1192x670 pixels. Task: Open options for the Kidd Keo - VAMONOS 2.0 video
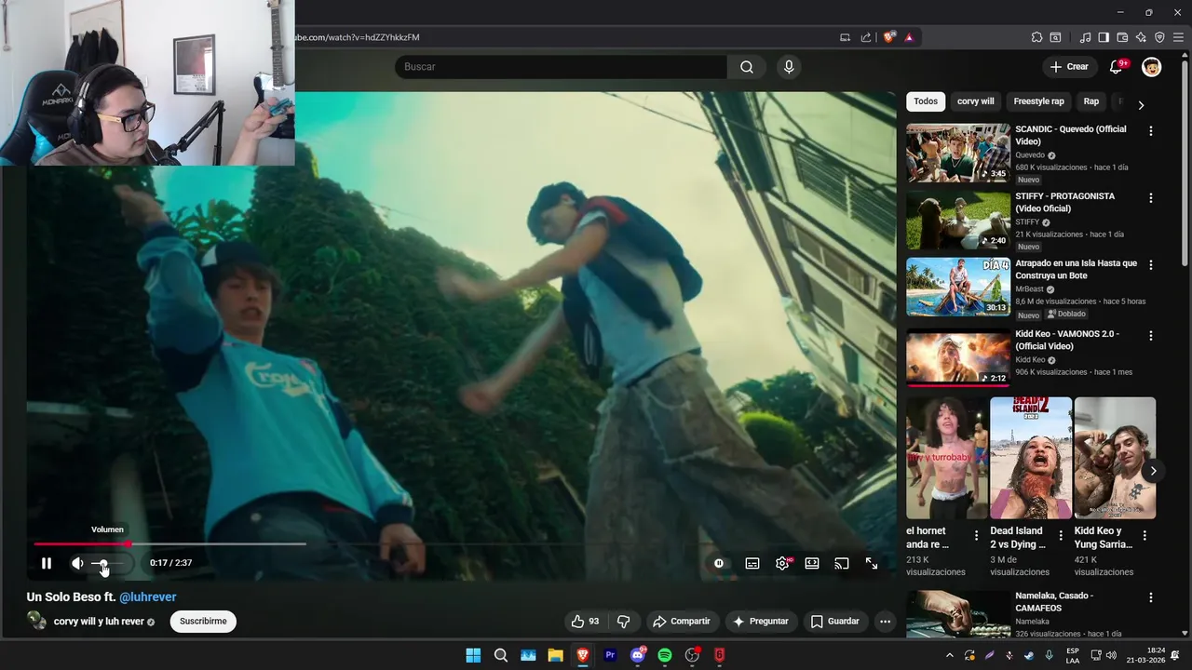click(x=1151, y=336)
